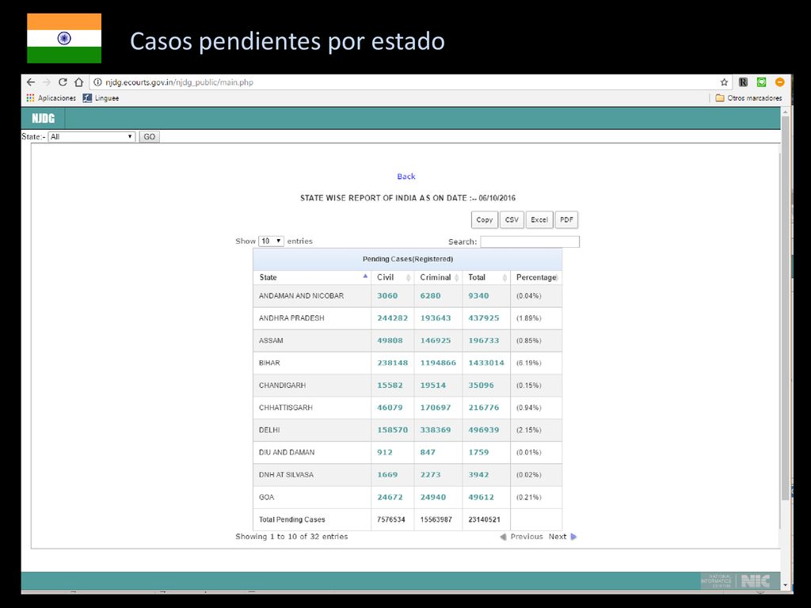
Task: Open Bihar civil count 238148
Action: 393,363
